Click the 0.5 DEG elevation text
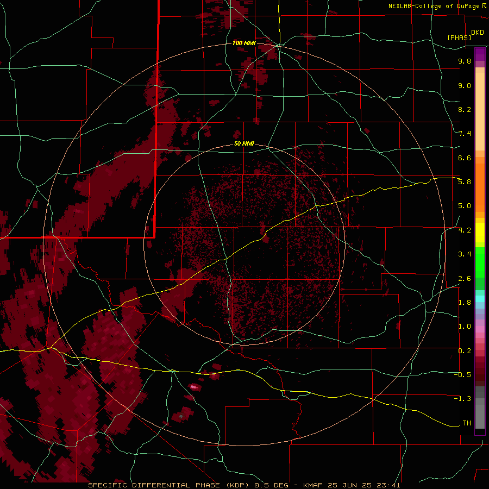 coord(270,485)
